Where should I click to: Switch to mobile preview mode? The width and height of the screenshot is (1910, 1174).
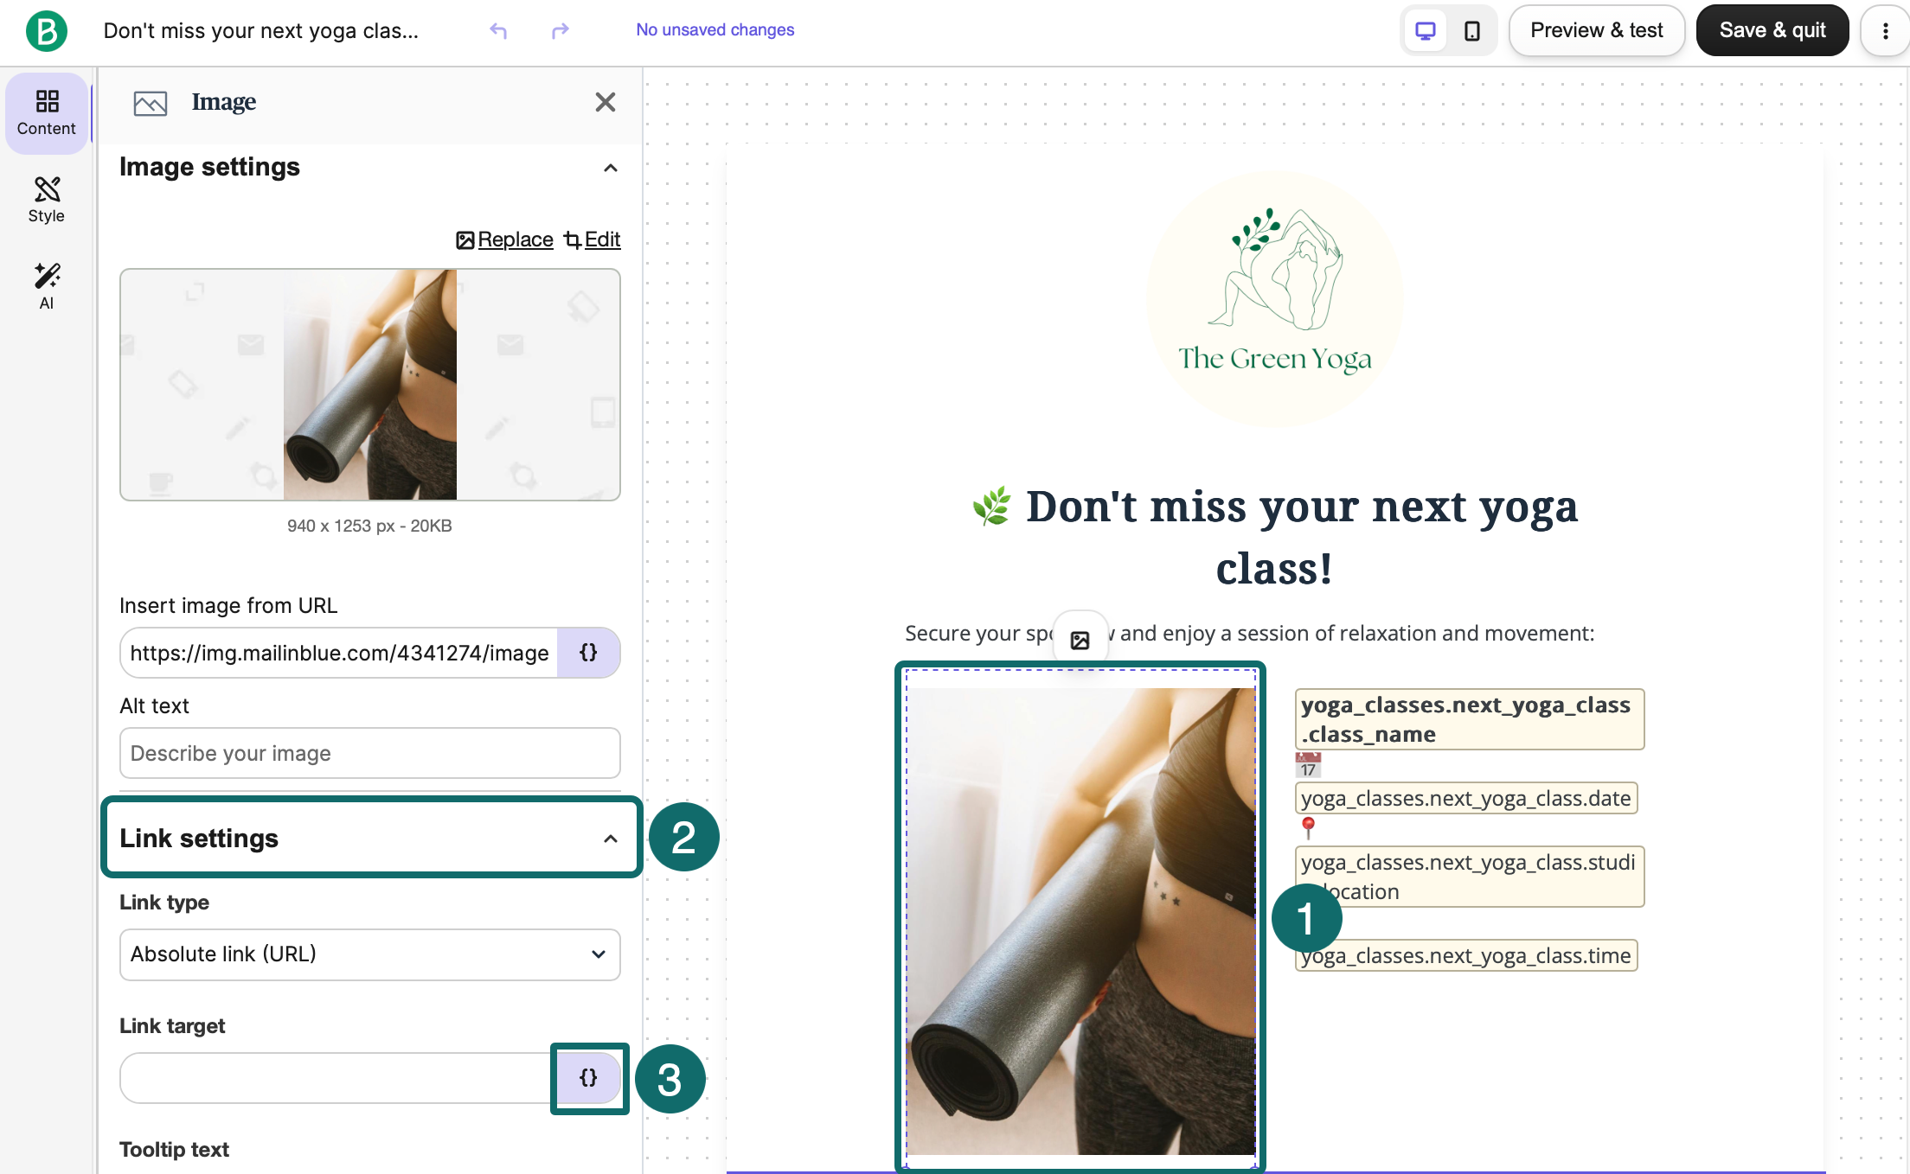(x=1471, y=31)
